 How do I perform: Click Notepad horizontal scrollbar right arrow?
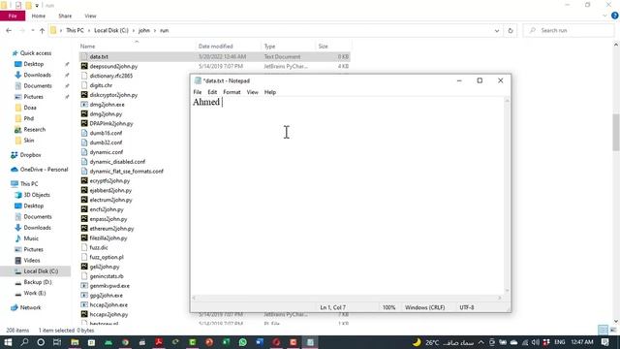[500, 298]
